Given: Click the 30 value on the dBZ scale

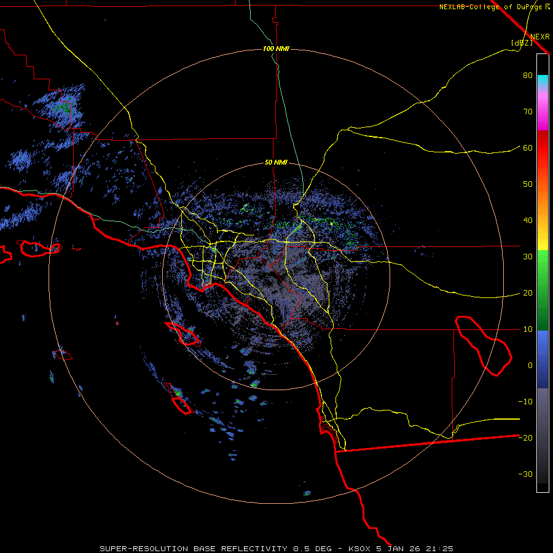Looking at the screenshot, I should [528, 257].
